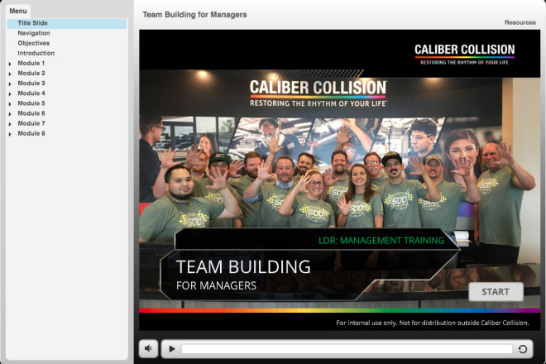Select the Module 1 label
The image size is (546, 364).
coord(31,63)
